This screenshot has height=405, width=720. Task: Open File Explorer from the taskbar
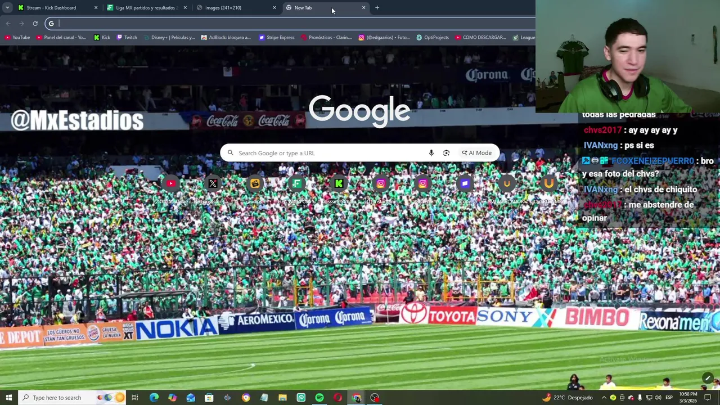click(282, 398)
